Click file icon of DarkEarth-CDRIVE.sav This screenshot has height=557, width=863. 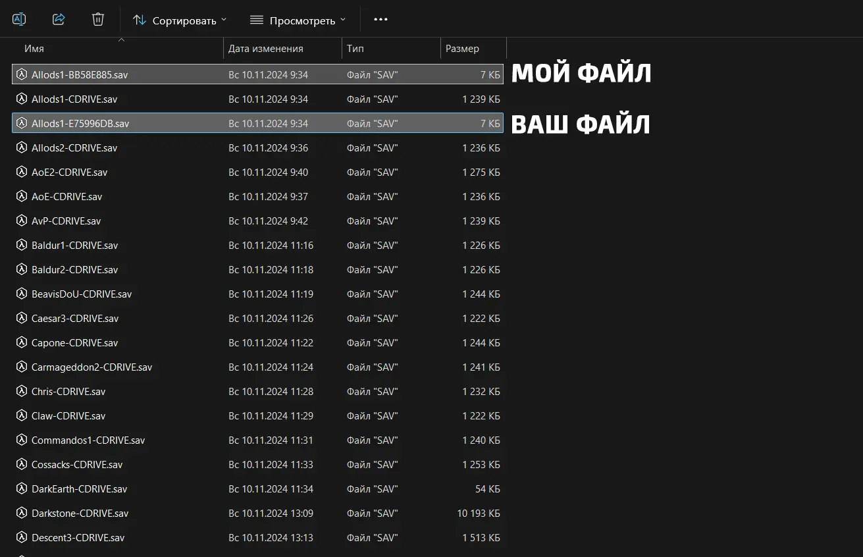21,489
